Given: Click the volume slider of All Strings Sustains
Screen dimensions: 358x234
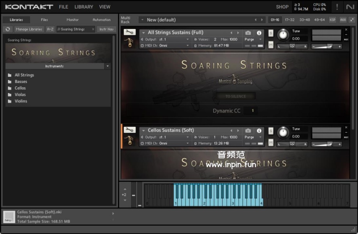Looking at the screenshot, I should pos(326,46).
